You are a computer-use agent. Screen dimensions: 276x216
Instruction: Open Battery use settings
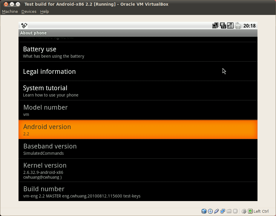tap(138, 52)
